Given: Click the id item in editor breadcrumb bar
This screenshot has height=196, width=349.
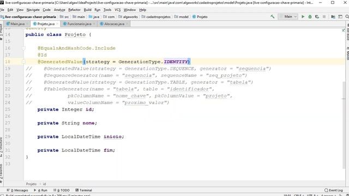Looking at the screenshot, I should pyautogui.click(x=44, y=184).
